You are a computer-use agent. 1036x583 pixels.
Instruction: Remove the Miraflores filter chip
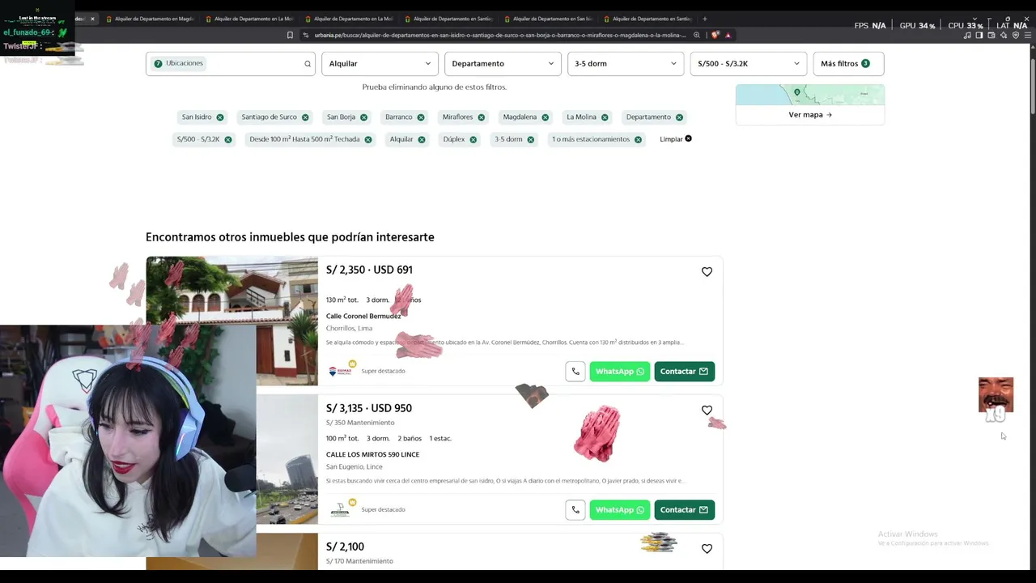click(x=481, y=117)
